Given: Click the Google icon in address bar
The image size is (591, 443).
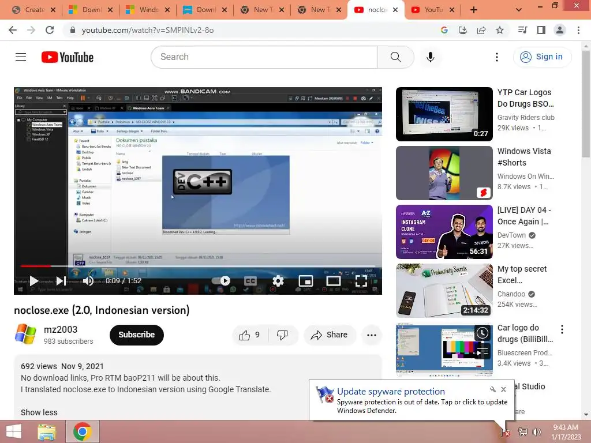Looking at the screenshot, I should tap(444, 30).
